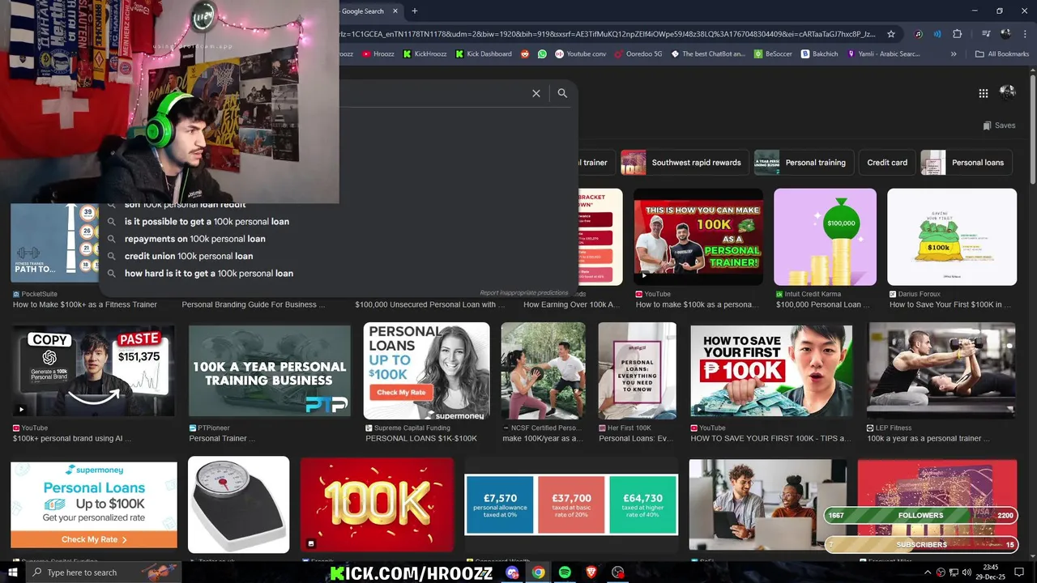Open the £7,570 personal allowance tax image

tap(571, 504)
